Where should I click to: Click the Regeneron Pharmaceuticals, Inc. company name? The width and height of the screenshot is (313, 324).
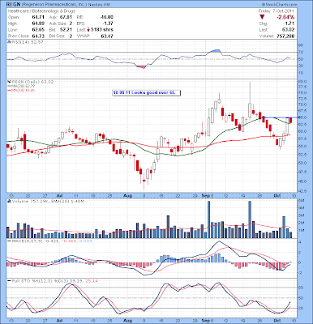pyautogui.click(x=54, y=5)
